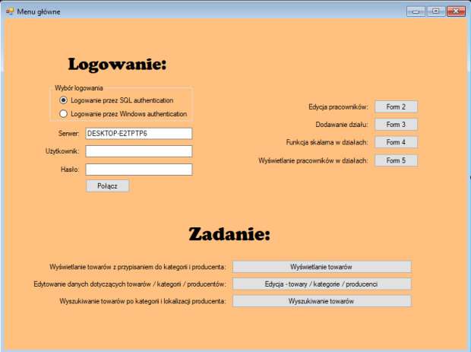Click label Wyświetlanie towarów z przypisaniem do kategorii
The width and height of the screenshot is (471, 352).
click(138, 267)
